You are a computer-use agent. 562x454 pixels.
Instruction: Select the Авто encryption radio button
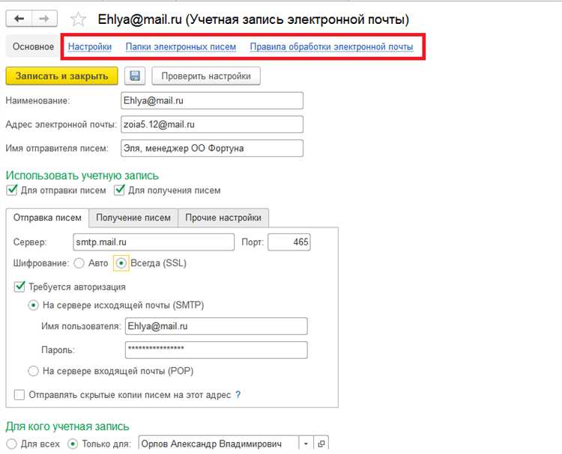tap(79, 263)
